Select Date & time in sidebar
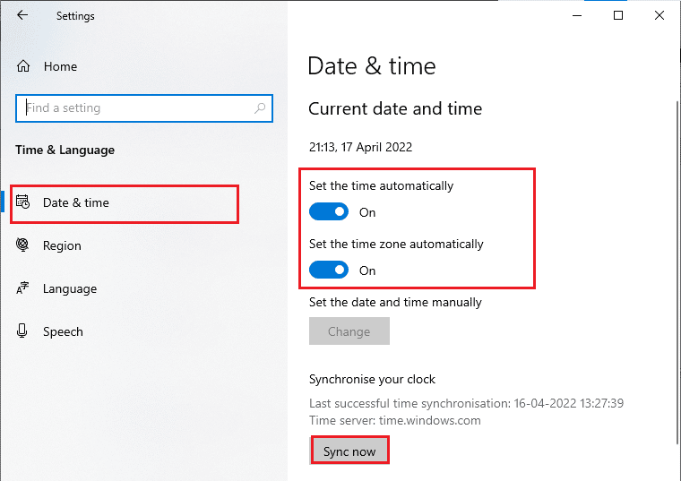The width and height of the screenshot is (681, 481). [x=125, y=204]
